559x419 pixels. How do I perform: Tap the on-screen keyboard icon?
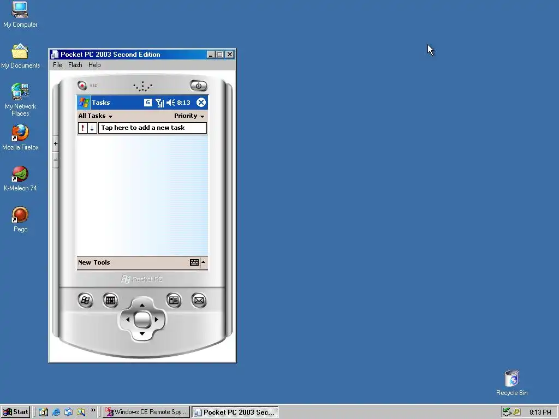point(194,262)
